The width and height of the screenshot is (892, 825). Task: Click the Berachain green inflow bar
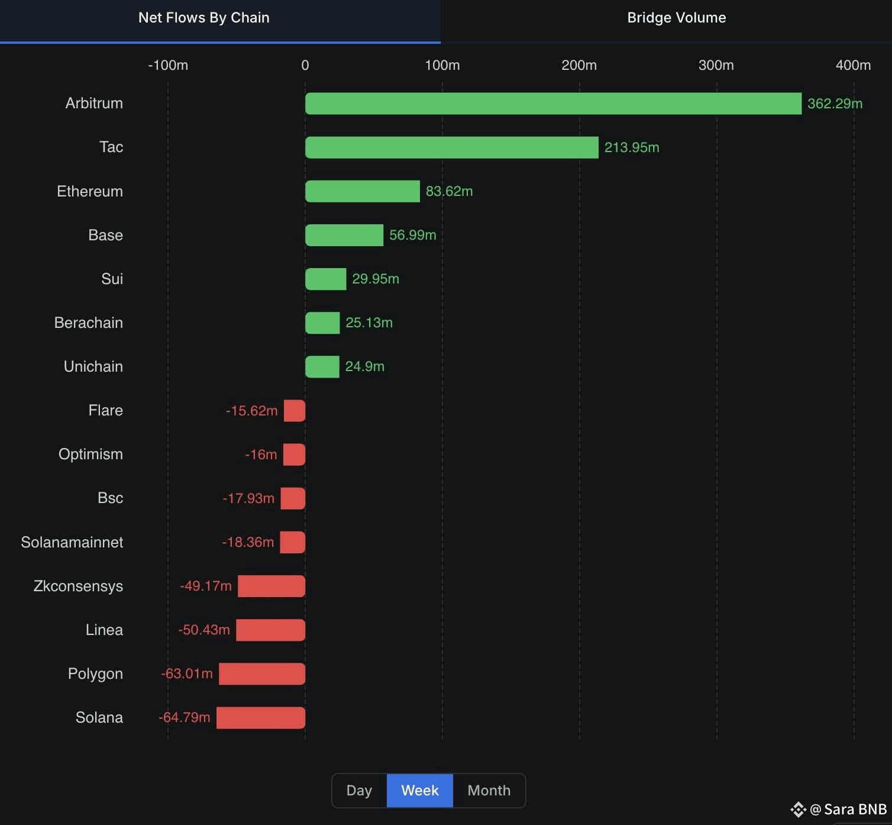(x=322, y=323)
